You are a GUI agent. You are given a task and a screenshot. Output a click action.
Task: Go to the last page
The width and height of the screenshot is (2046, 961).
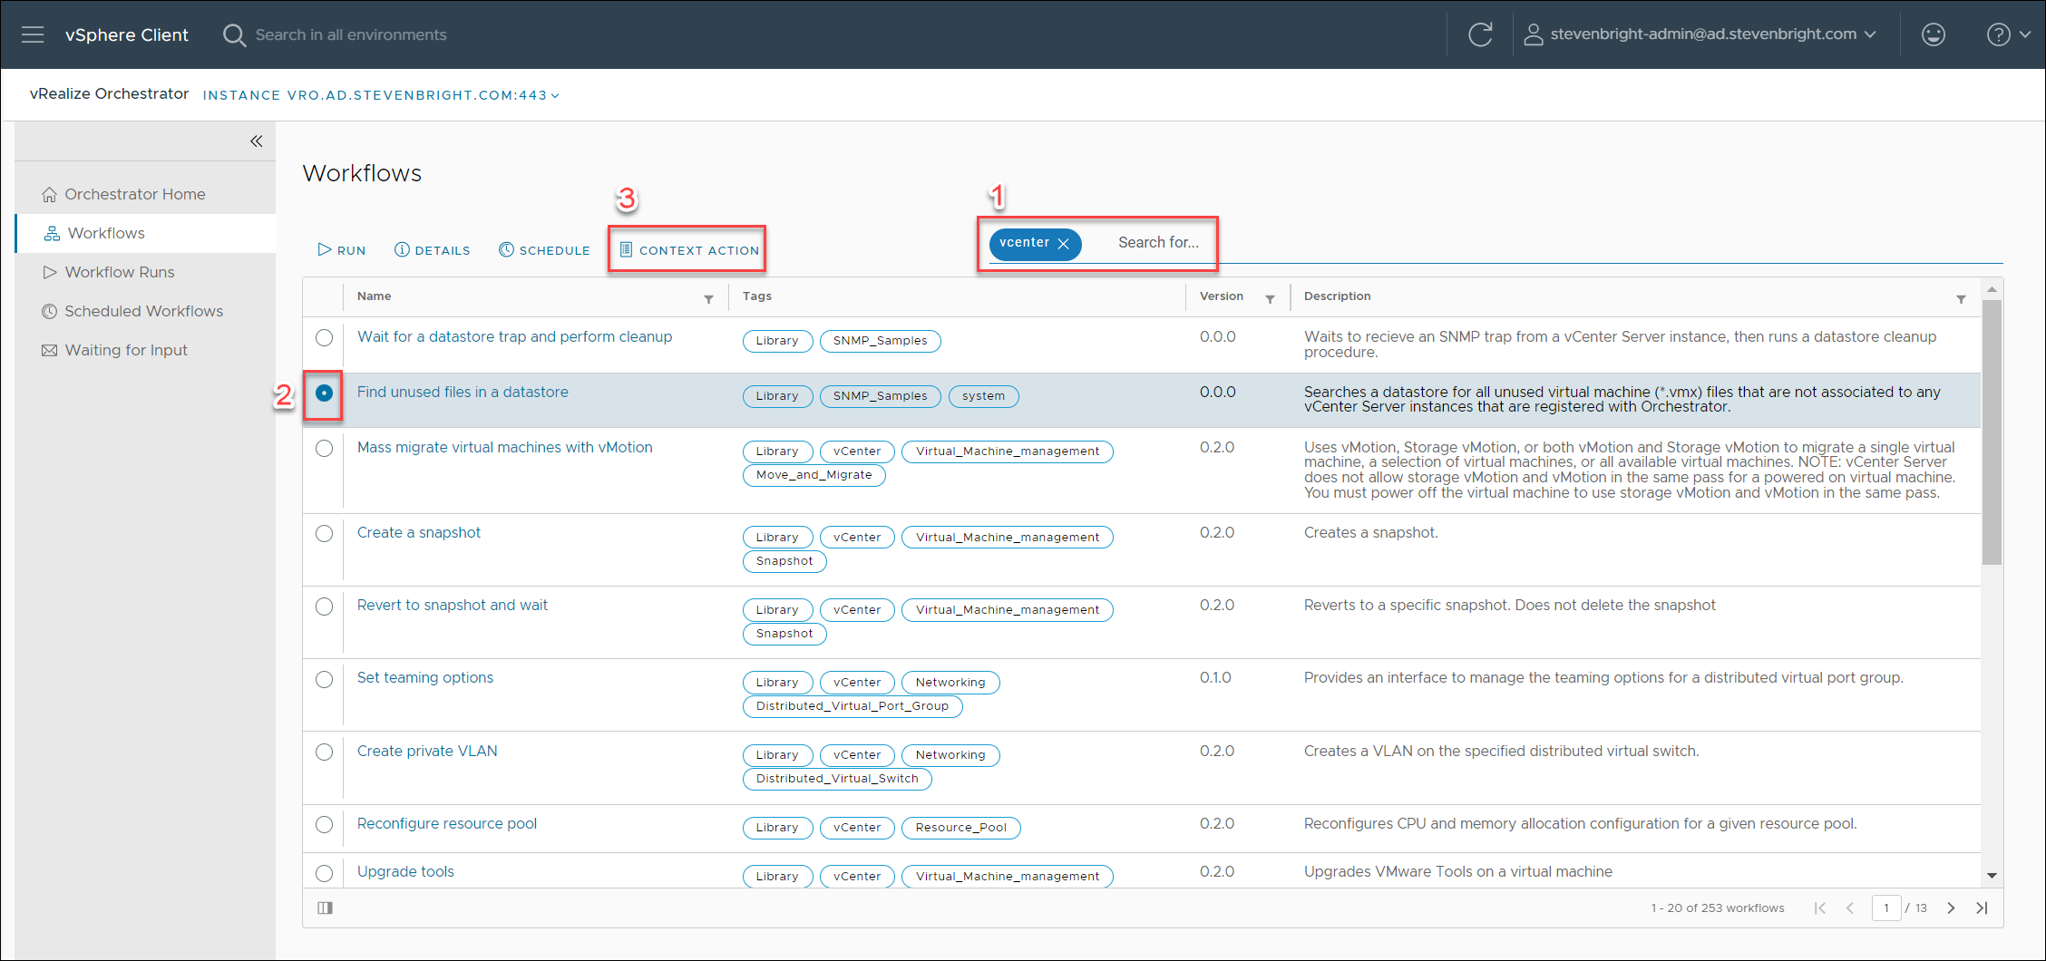click(x=1982, y=908)
